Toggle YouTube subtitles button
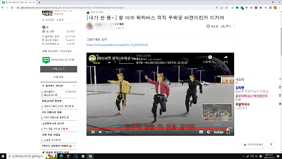The width and height of the screenshot is (282, 159). click(x=201, y=132)
